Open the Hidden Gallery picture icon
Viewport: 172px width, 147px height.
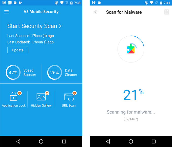click(41, 97)
